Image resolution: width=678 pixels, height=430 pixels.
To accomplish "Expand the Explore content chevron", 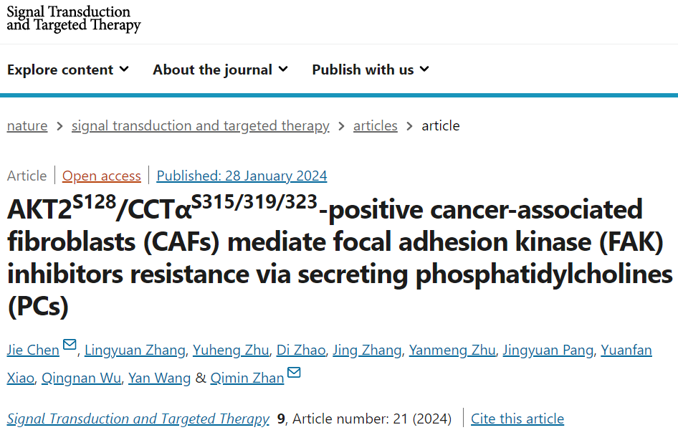I will [124, 69].
